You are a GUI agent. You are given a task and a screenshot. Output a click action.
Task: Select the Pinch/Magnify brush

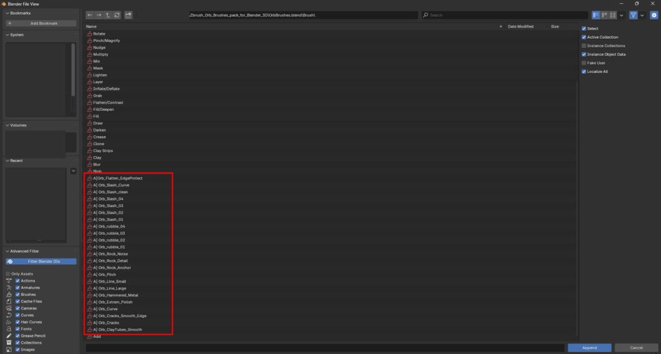[107, 41]
